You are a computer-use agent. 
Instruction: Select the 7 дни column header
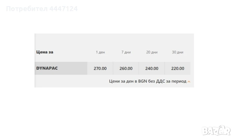(126, 52)
